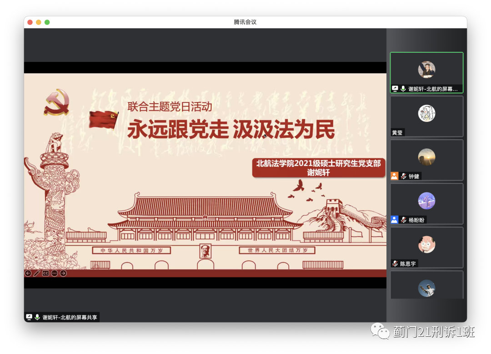This screenshot has width=491, height=354.
Task: Click the slide text 北航法学院2021级硕士研究生党支部
Action: (x=318, y=163)
